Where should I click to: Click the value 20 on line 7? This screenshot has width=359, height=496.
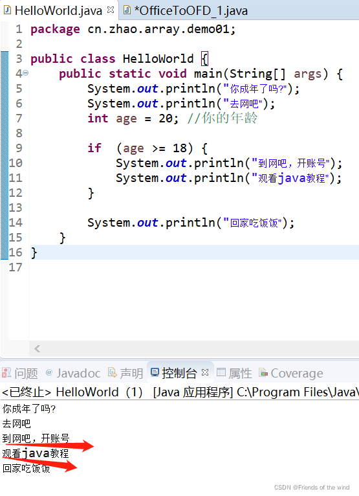tap(166, 118)
